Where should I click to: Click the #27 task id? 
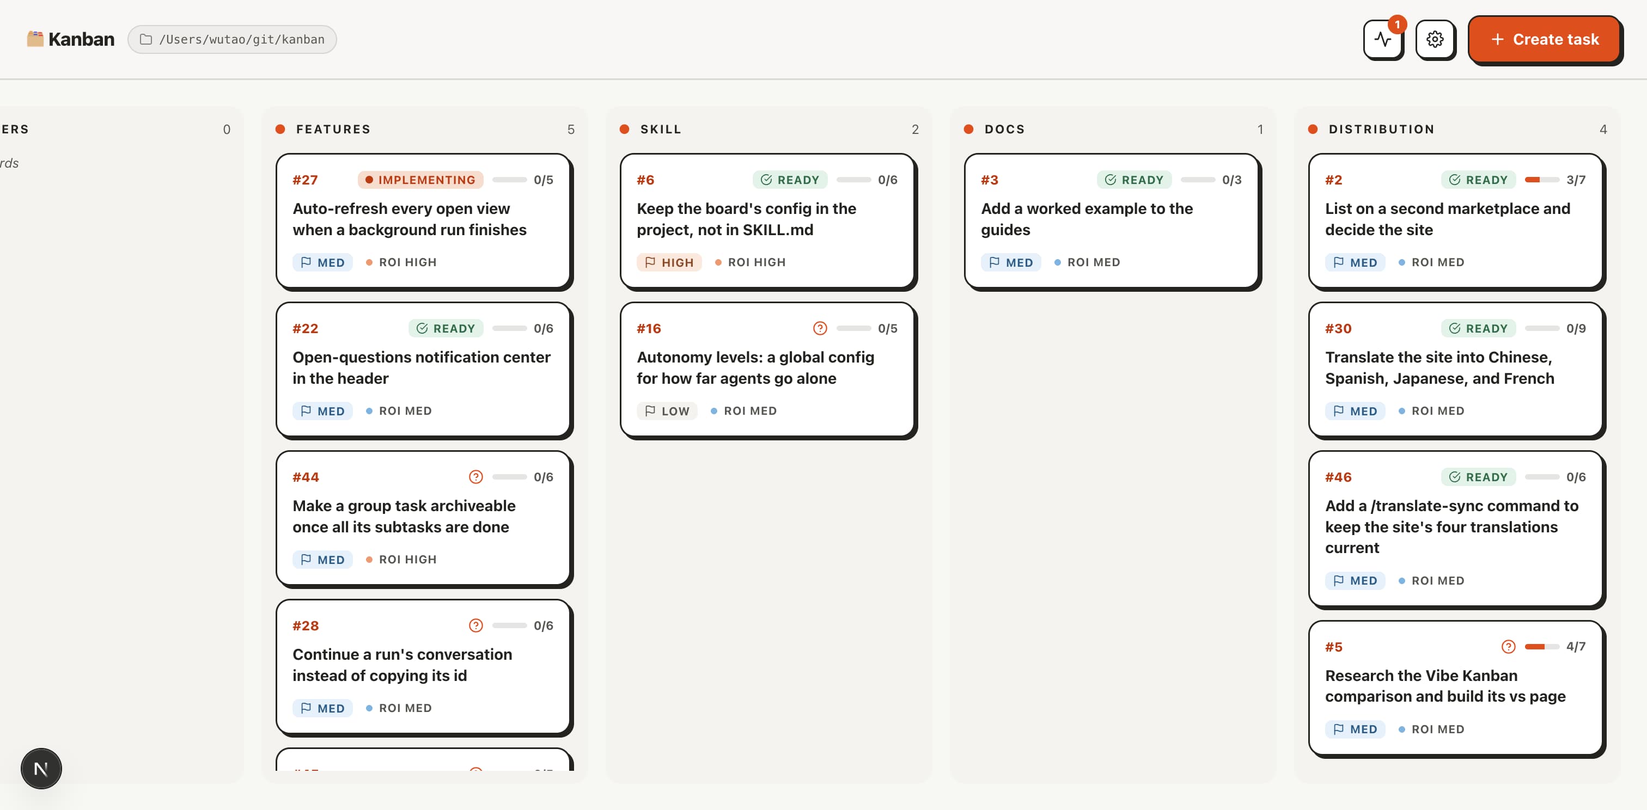[305, 180]
